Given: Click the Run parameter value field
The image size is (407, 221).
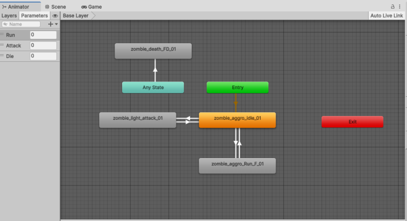Looking at the screenshot, I should [43, 34].
